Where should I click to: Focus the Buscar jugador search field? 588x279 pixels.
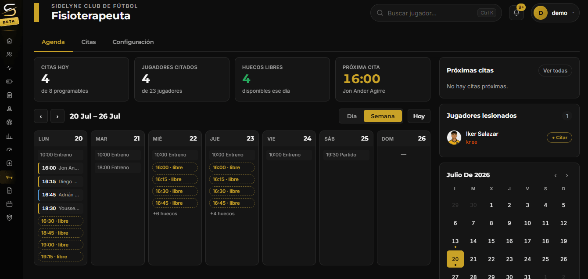pyautogui.click(x=436, y=13)
